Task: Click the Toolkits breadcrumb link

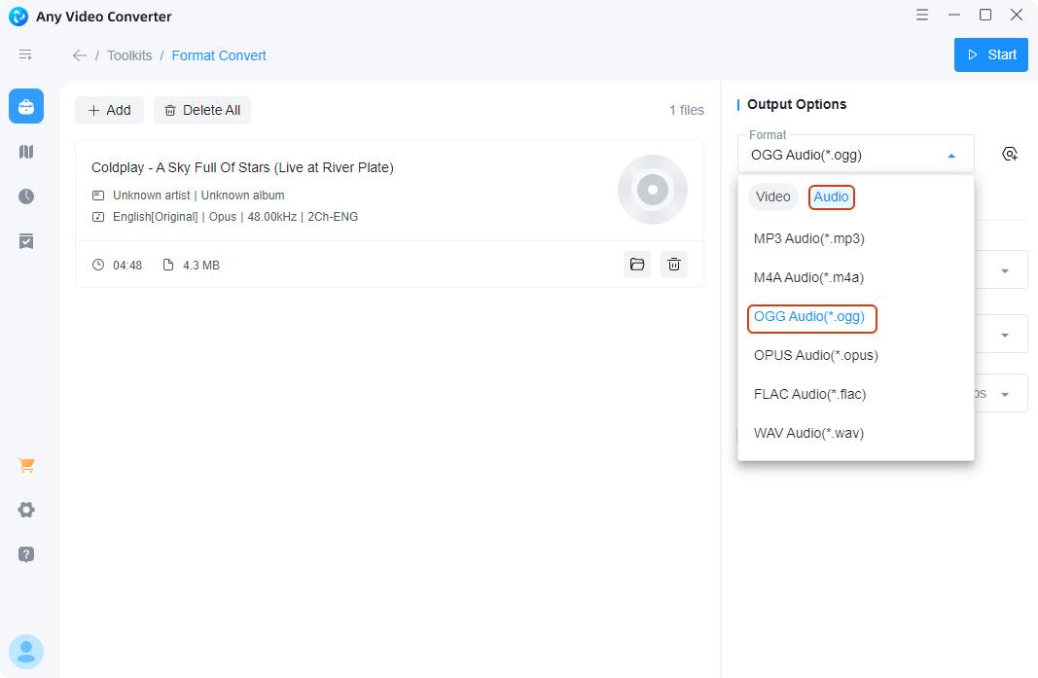Action: tap(129, 55)
